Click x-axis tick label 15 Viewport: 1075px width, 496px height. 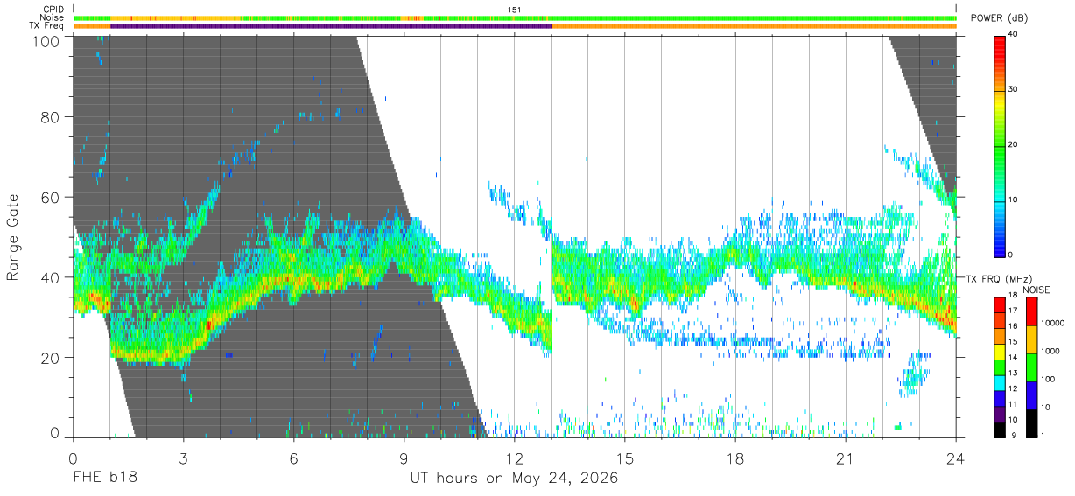(x=625, y=458)
